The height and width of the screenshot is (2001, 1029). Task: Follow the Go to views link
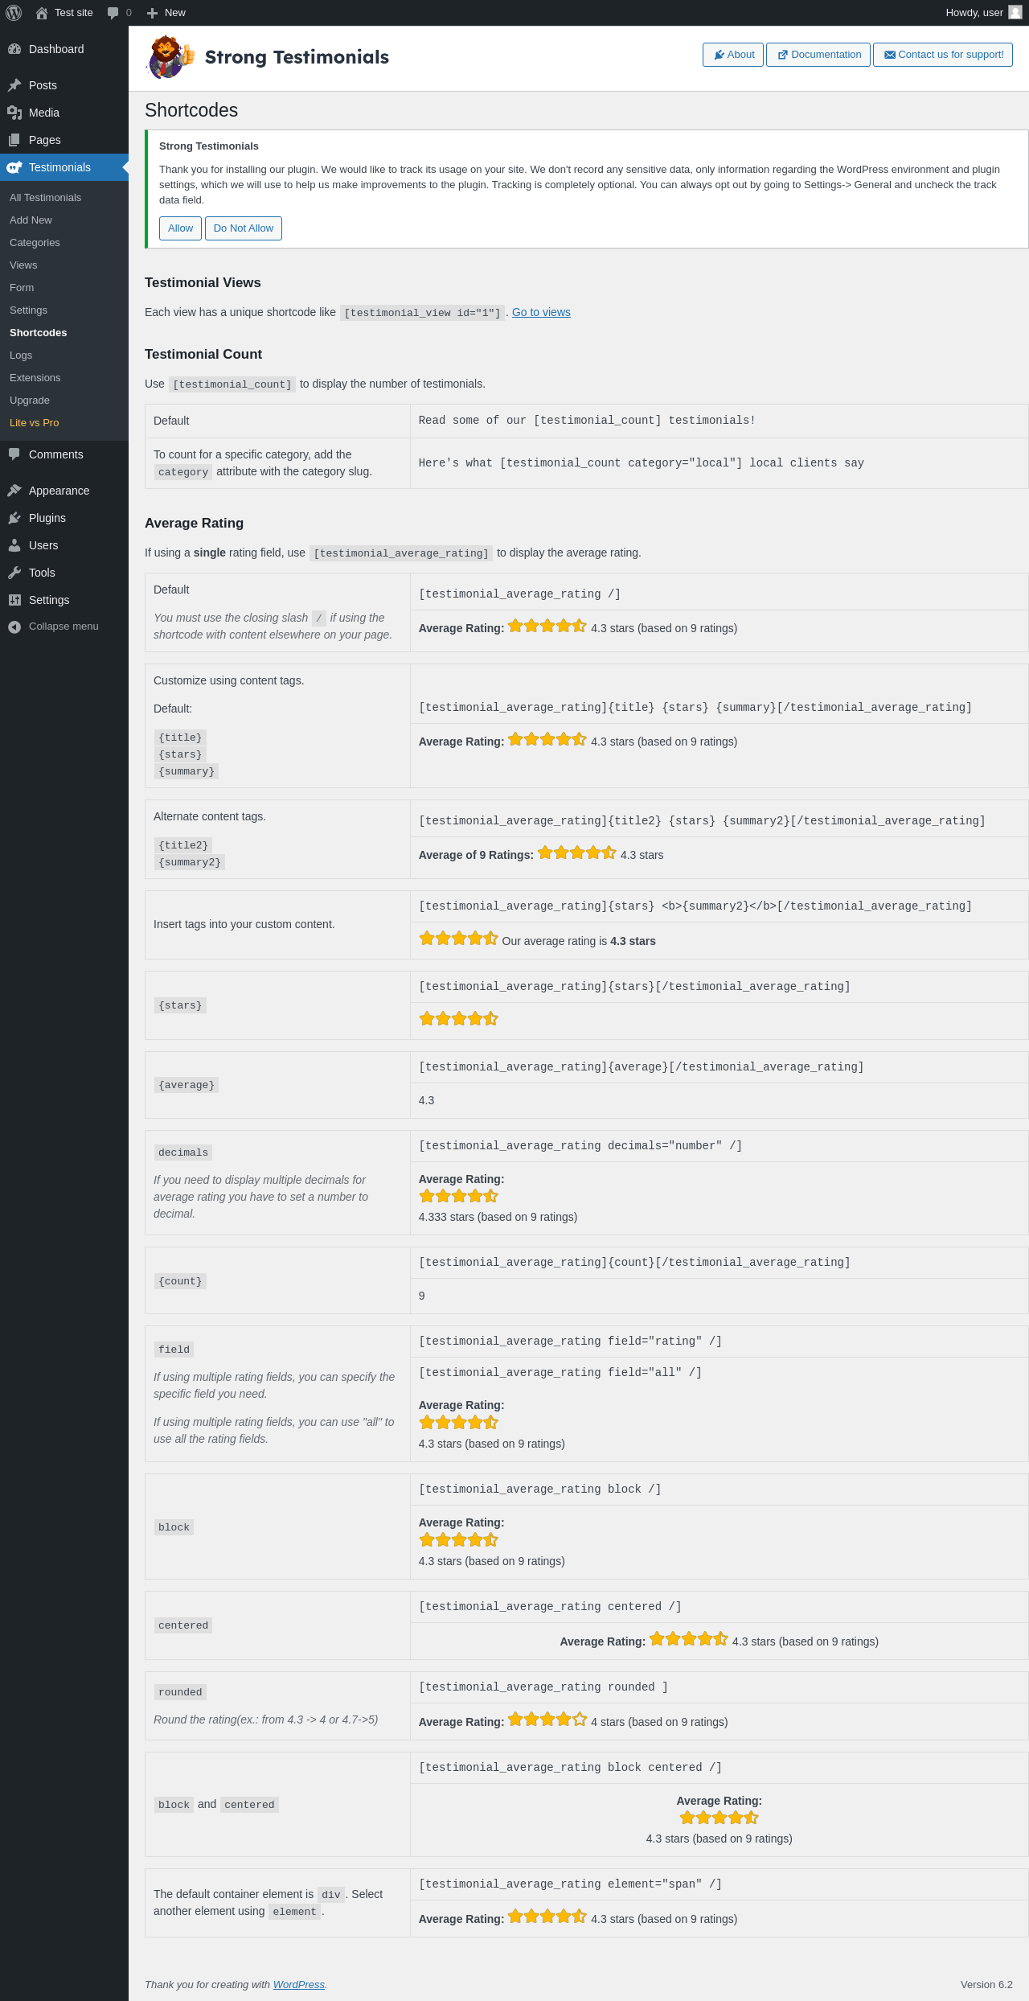point(541,312)
